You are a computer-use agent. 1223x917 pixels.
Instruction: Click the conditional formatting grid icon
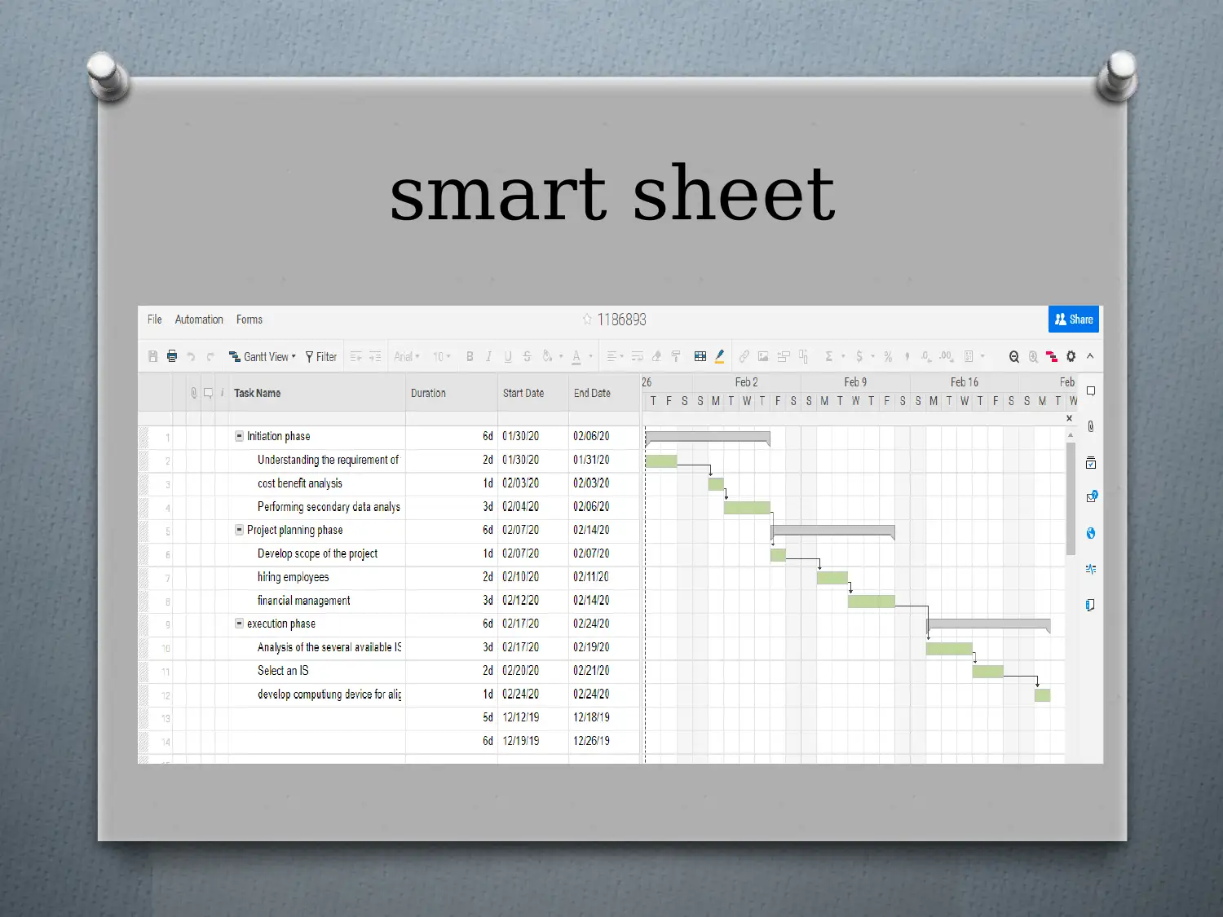700,356
